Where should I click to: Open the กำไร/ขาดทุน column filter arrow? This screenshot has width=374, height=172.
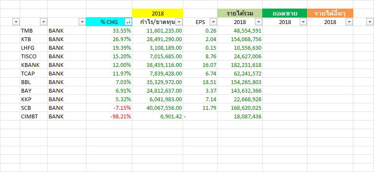[179, 22]
